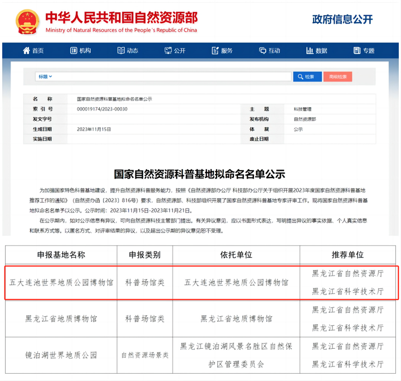The image size is (401, 381).
Task: Click the monitor icon beside 公开
Action: tap(168, 50)
